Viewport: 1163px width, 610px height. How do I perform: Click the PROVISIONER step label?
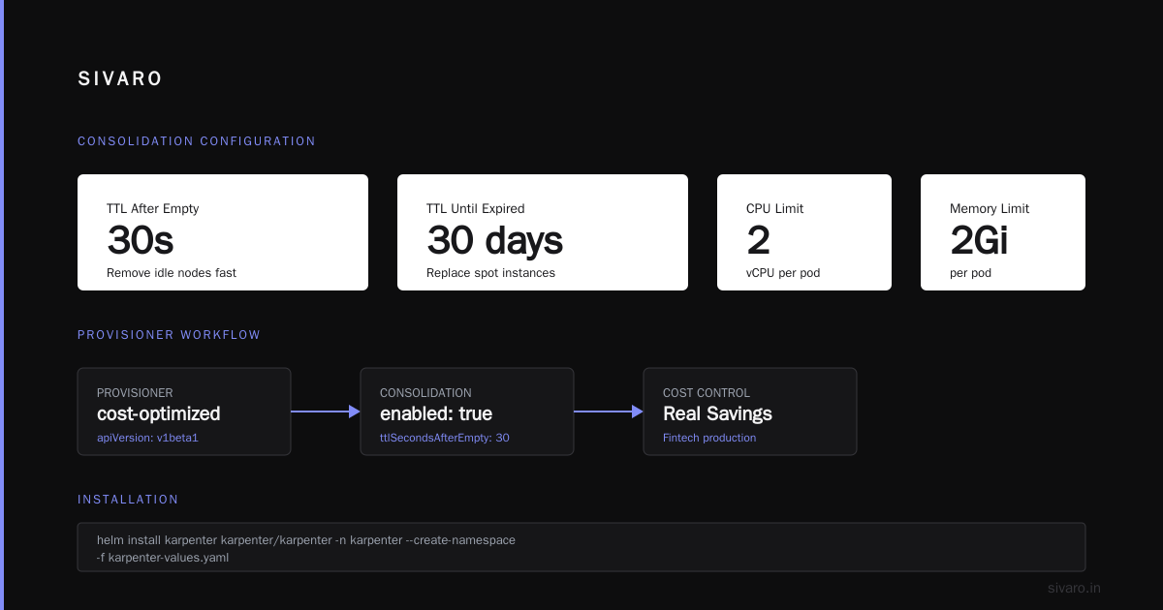[135, 393]
